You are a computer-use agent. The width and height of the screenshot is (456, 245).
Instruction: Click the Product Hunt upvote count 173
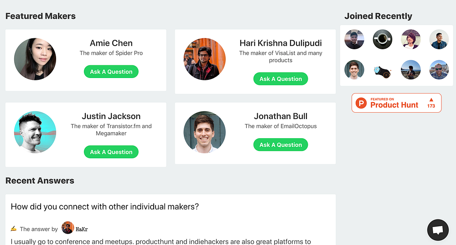[431, 103]
